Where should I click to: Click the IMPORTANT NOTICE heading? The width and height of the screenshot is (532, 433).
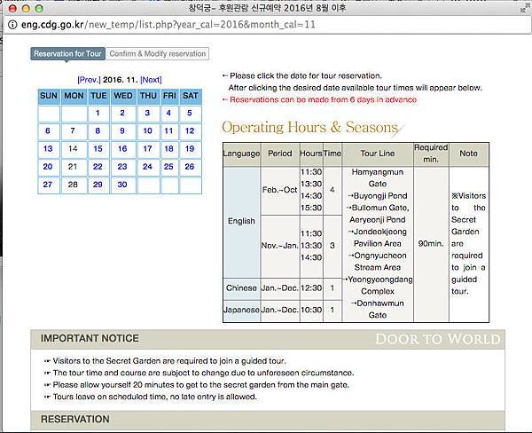tap(90, 339)
